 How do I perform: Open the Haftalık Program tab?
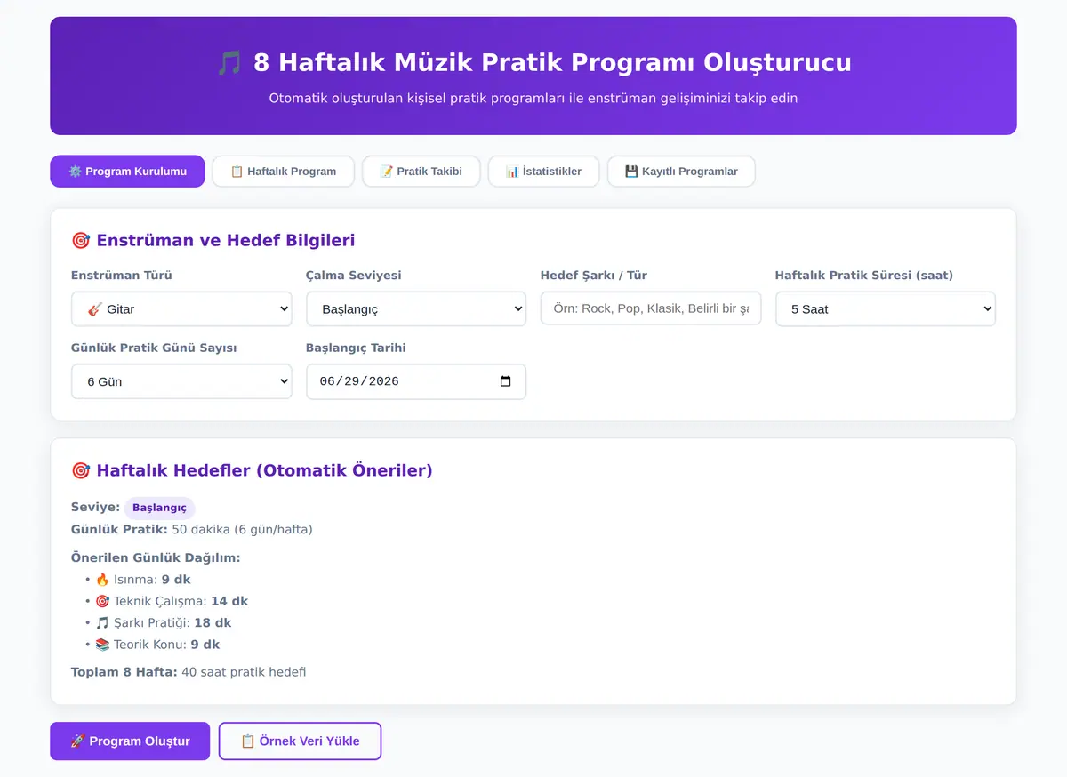[284, 172]
